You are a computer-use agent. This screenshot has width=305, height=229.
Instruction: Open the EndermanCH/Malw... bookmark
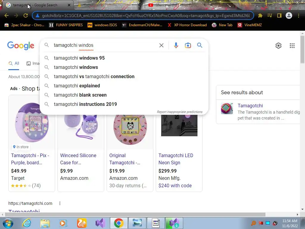(142, 25)
